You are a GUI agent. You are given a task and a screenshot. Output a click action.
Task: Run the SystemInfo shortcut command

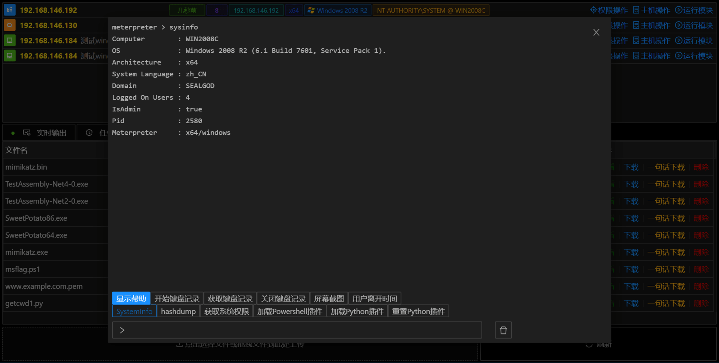[134, 311]
